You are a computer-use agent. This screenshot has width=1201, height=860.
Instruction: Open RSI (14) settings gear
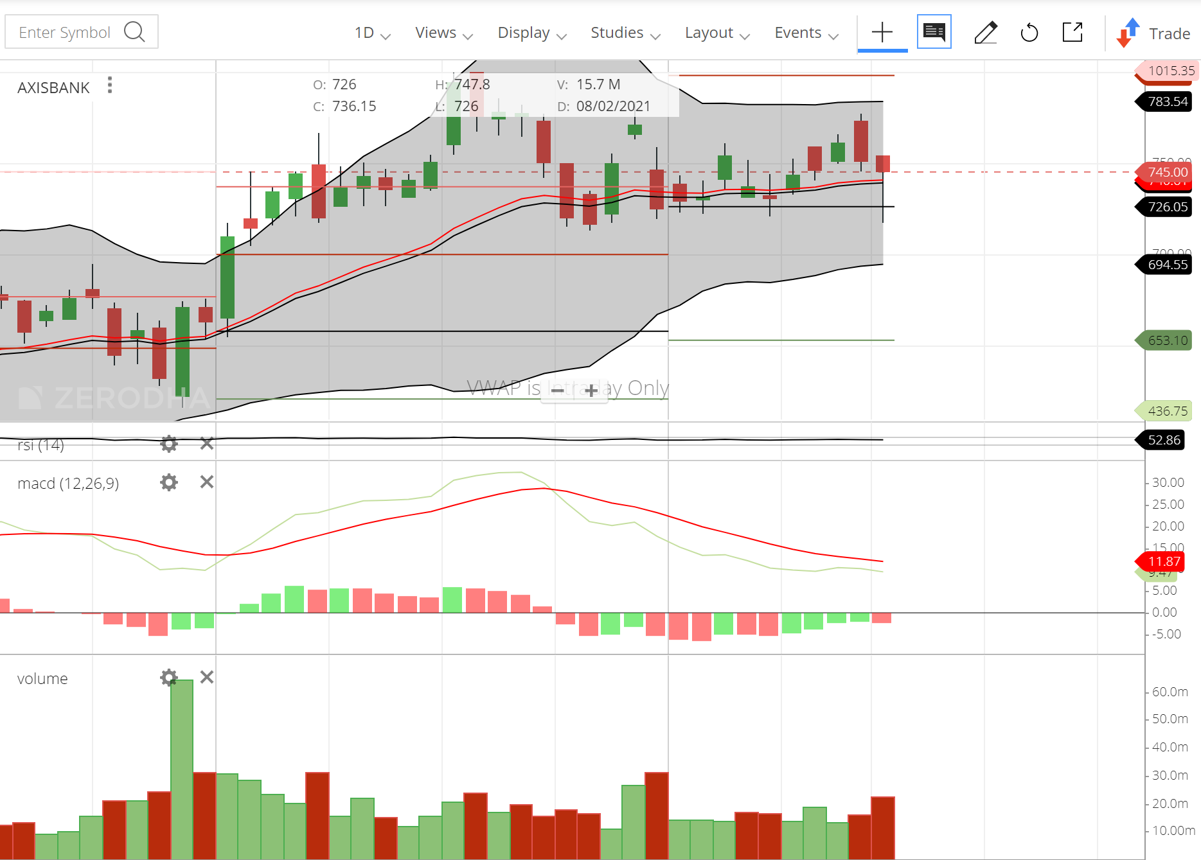[x=169, y=444]
